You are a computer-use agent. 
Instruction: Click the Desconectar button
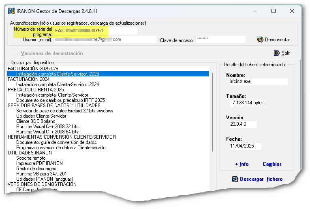[x=274, y=40]
